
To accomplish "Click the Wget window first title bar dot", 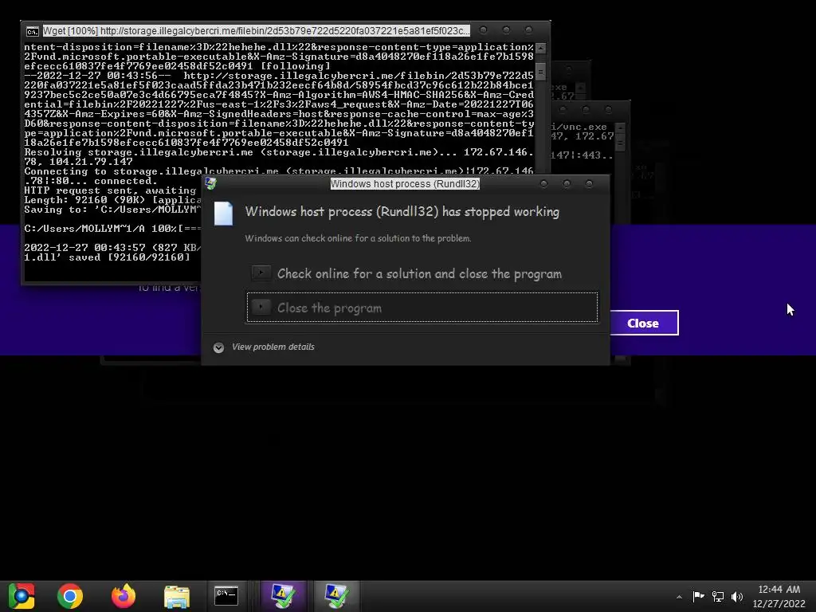I will (484, 30).
